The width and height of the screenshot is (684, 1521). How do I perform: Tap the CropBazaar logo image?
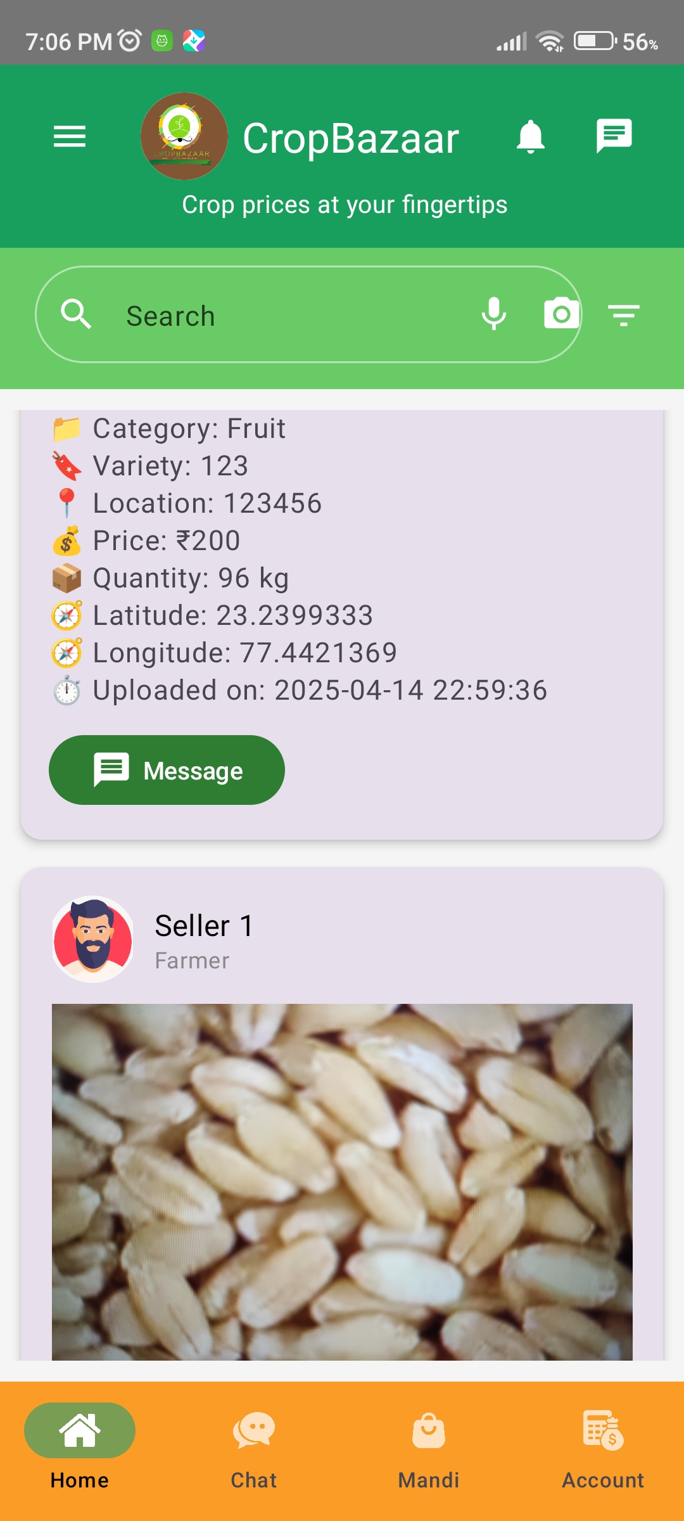click(184, 136)
